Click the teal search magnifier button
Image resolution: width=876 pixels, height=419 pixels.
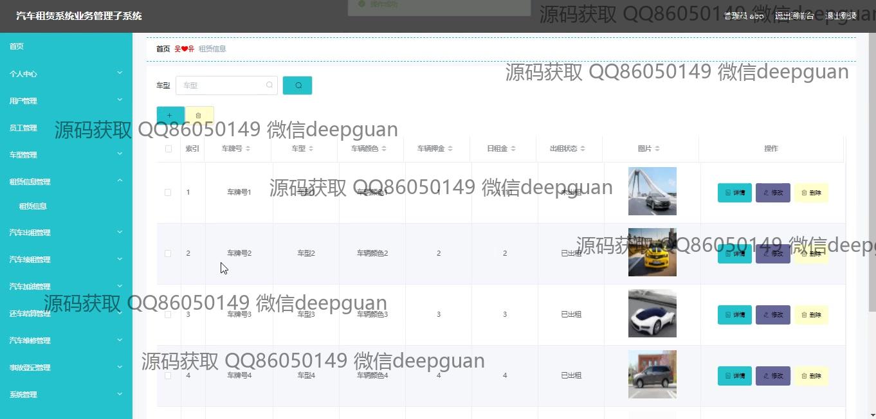tap(297, 85)
